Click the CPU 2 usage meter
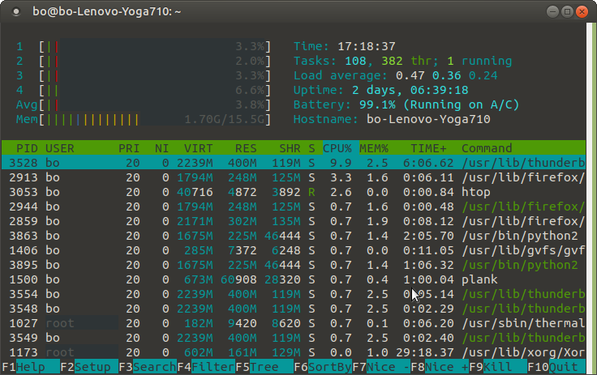This screenshot has width=597, height=375. click(x=143, y=61)
